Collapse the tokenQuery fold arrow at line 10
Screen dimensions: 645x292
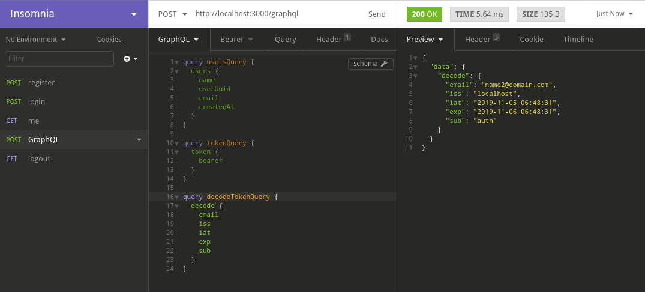coord(176,143)
